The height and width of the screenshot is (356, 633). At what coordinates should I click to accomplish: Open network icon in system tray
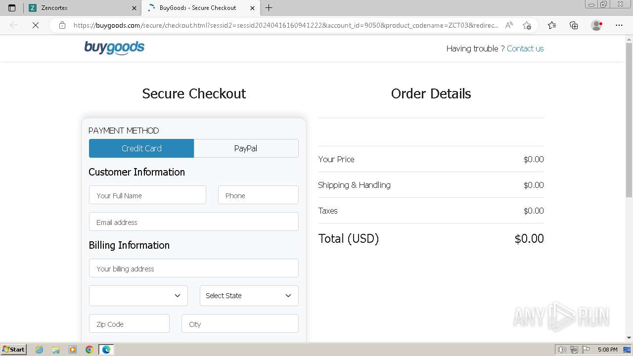click(574, 350)
